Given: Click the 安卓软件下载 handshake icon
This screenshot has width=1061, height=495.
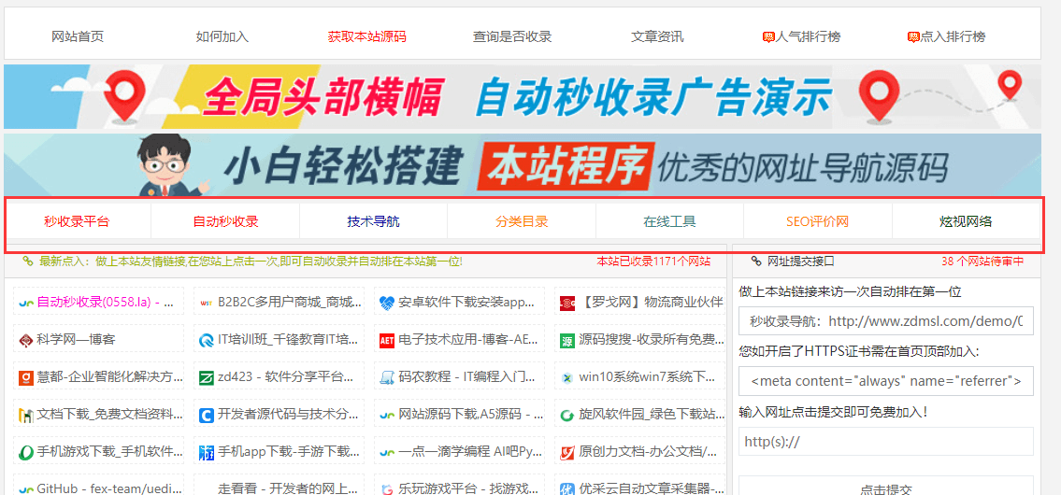Looking at the screenshot, I should 387,303.
